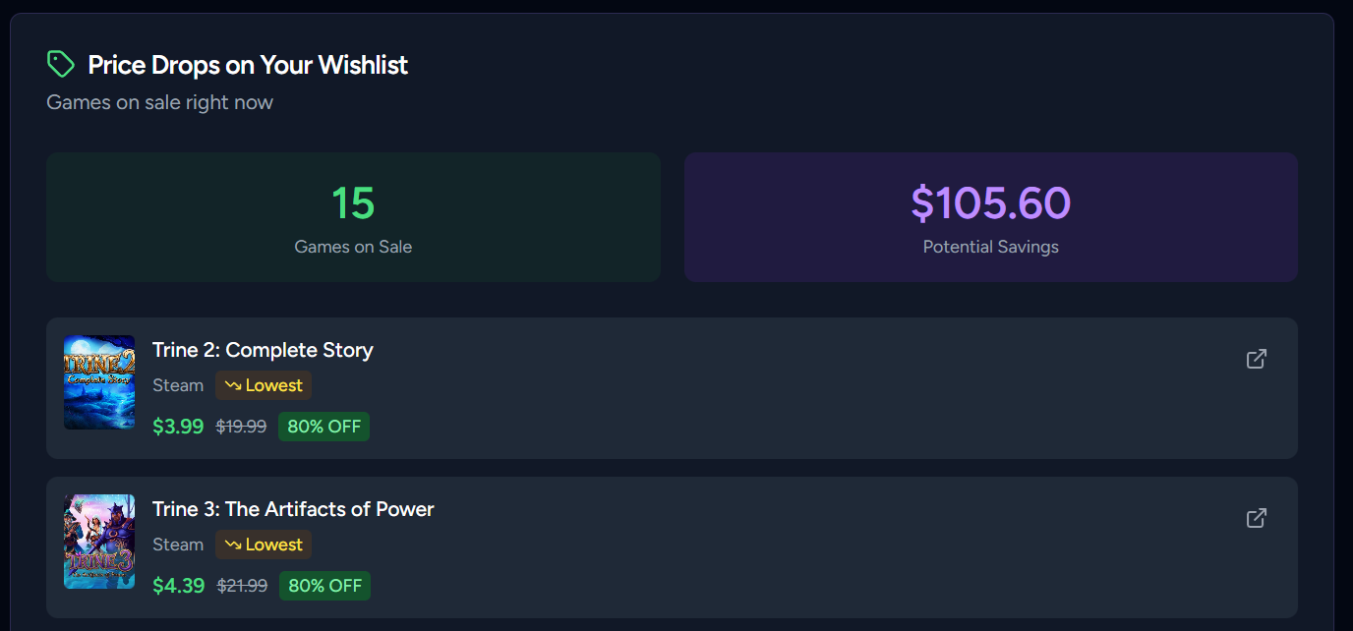The width and height of the screenshot is (1353, 631).
Task: Click the Steam store label under Trine 3
Action: tap(178, 545)
